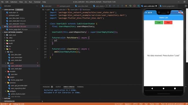Open user_repository.dart in the file tree
The height and width of the screenshot is (105, 188).
coord(18,88)
